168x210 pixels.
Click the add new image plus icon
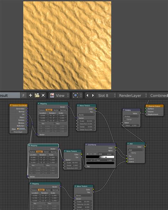coord(30,95)
